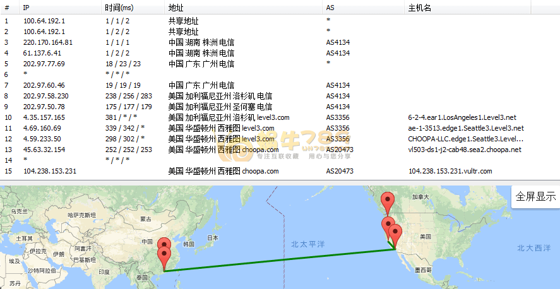The height and width of the screenshot is (289, 560).
Task: Select the row with IP 202.97.58.230
Action: tap(45, 96)
